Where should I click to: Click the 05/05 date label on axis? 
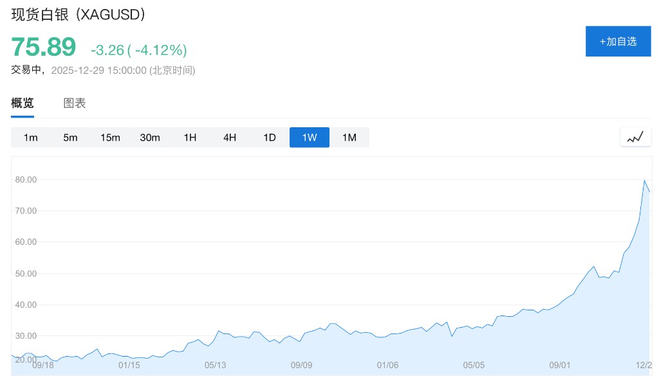tap(474, 365)
